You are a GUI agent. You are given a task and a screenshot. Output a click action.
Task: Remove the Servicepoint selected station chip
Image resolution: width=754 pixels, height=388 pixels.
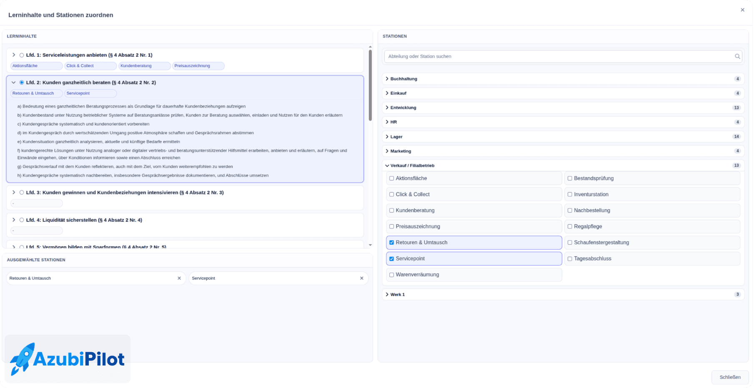(362, 278)
